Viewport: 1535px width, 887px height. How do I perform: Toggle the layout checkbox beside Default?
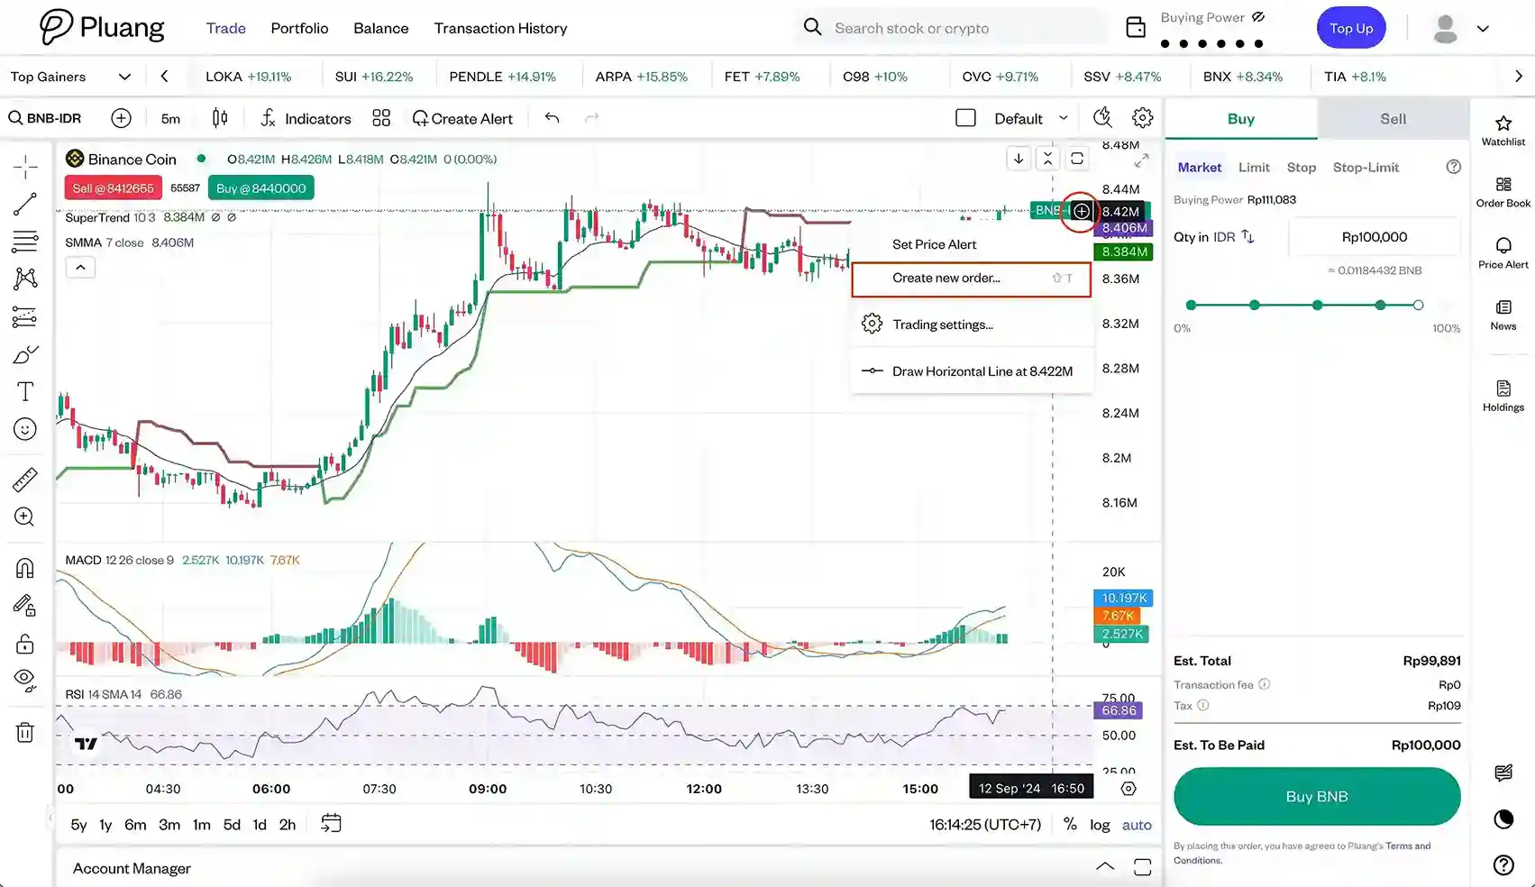pos(965,118)
